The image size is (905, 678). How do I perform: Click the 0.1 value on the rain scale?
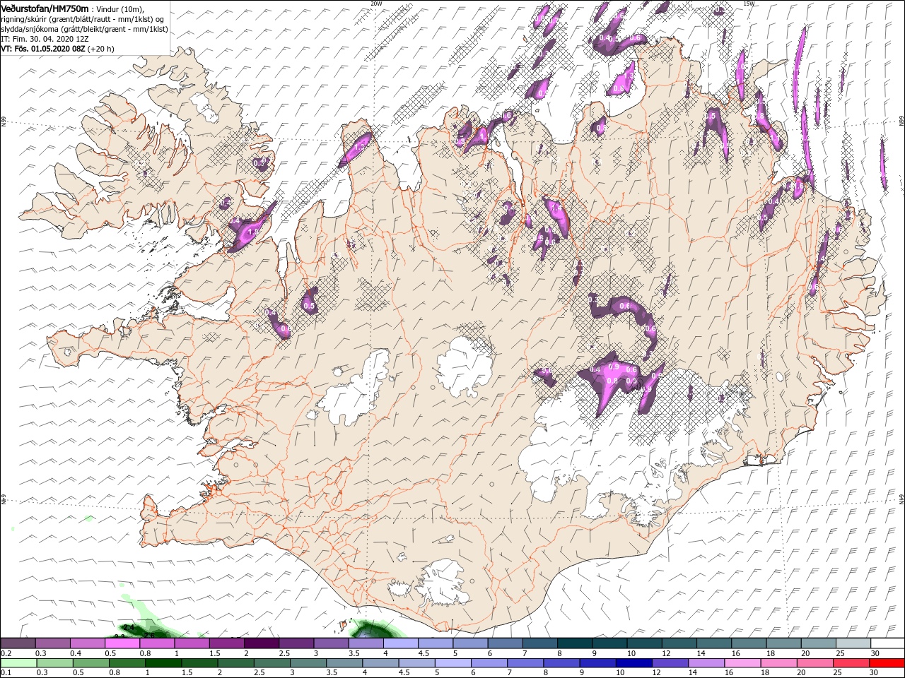(6, 672)
